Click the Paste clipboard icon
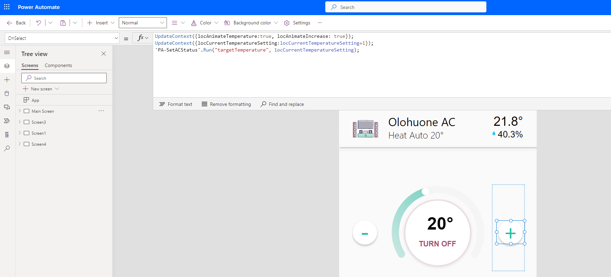The width and height of the screenshot is (611, 277). [x=63, y=23]
